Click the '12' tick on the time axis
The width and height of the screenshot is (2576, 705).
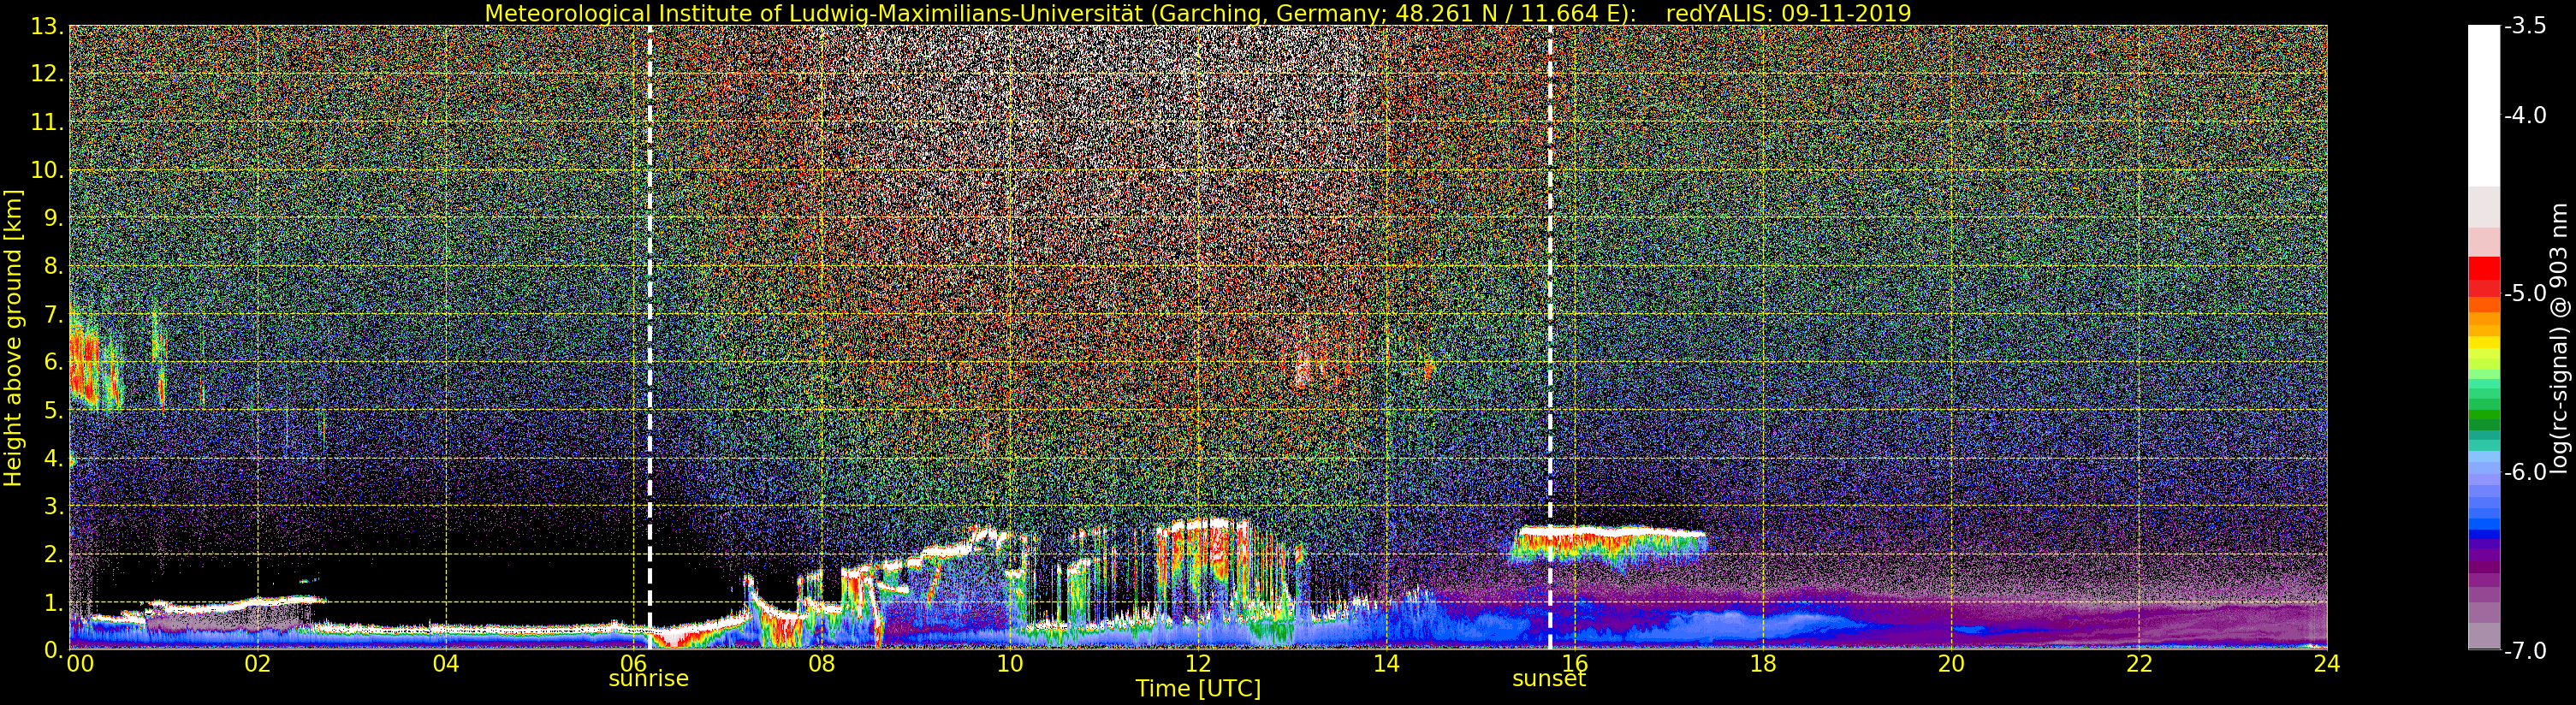tap(1198, 663)
